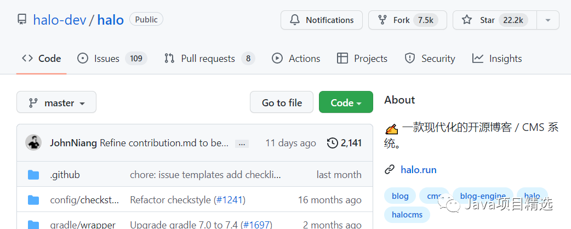Click the config/checkstyle folder icon
This screenshot has width=571, height=229.
pyautogui.click(x=33, y=200)
